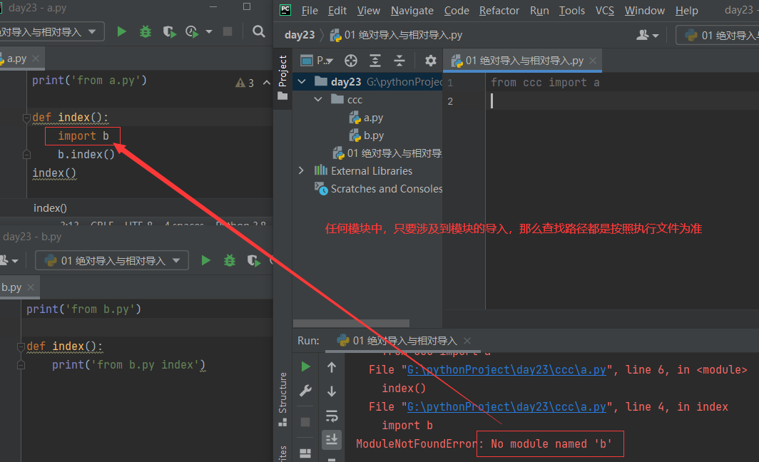Open the View menu
The height and width of the screenshot is (462, 759).
coord(368,11)
